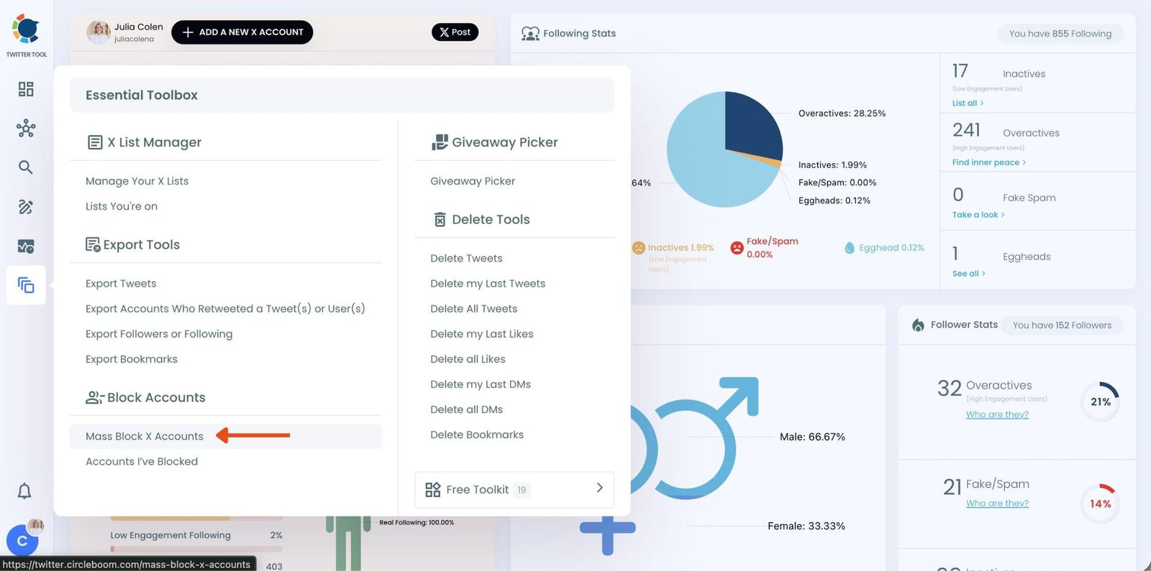The height and width of the screenshot is (571, 1151).
Task: Open the dashboard grid icon in sidebar
Action: [26, 89]
